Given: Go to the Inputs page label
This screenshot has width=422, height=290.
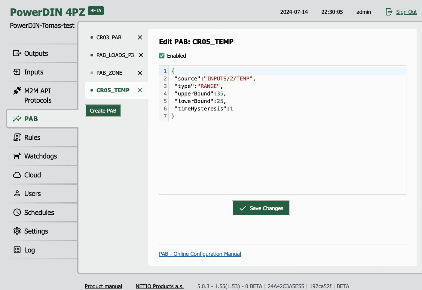Looking at the screenshot, I should pos(34,72).
